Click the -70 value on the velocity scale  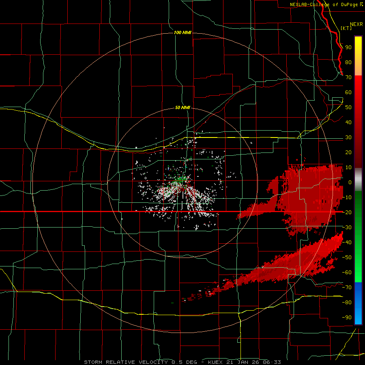click(347, 288)
